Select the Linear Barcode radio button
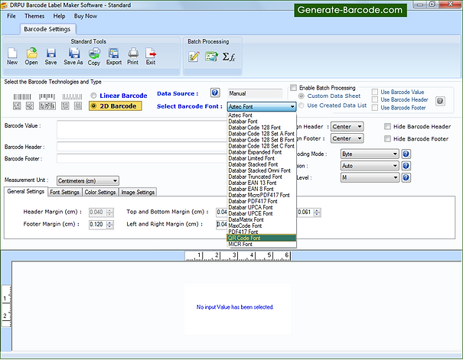This screenshot has height=360, width=463. point(93,96)
